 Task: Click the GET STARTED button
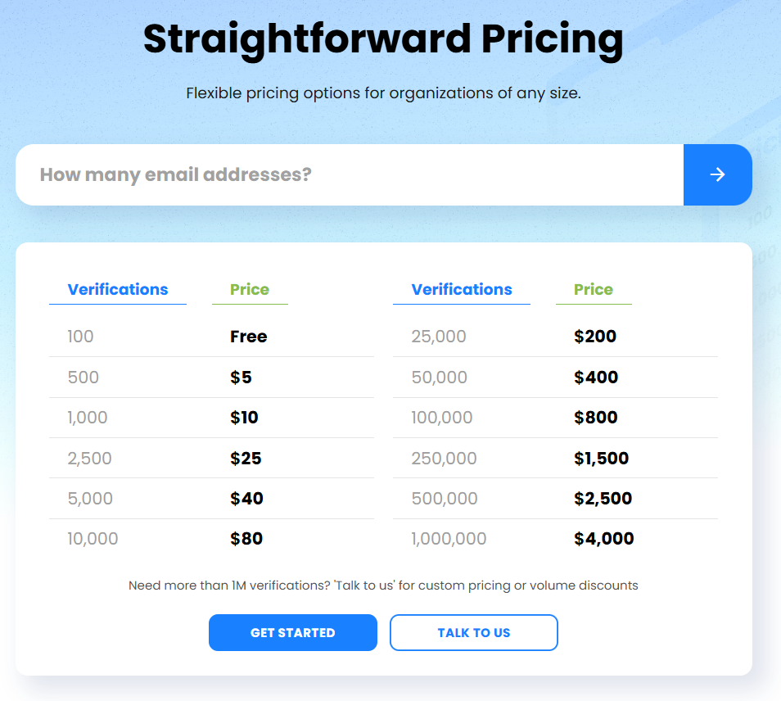tap(292, 632)
